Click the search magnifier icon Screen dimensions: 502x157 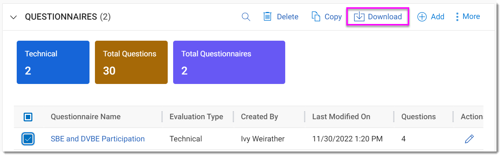246,17
